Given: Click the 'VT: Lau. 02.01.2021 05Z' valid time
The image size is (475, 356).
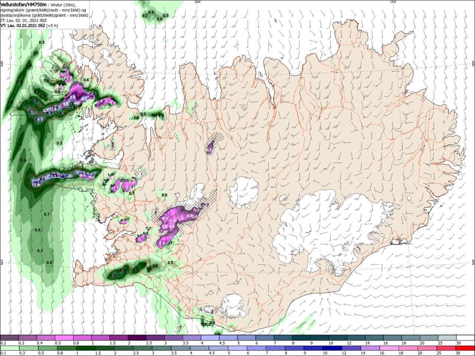Looking at the screenshot, I should 23,26.
